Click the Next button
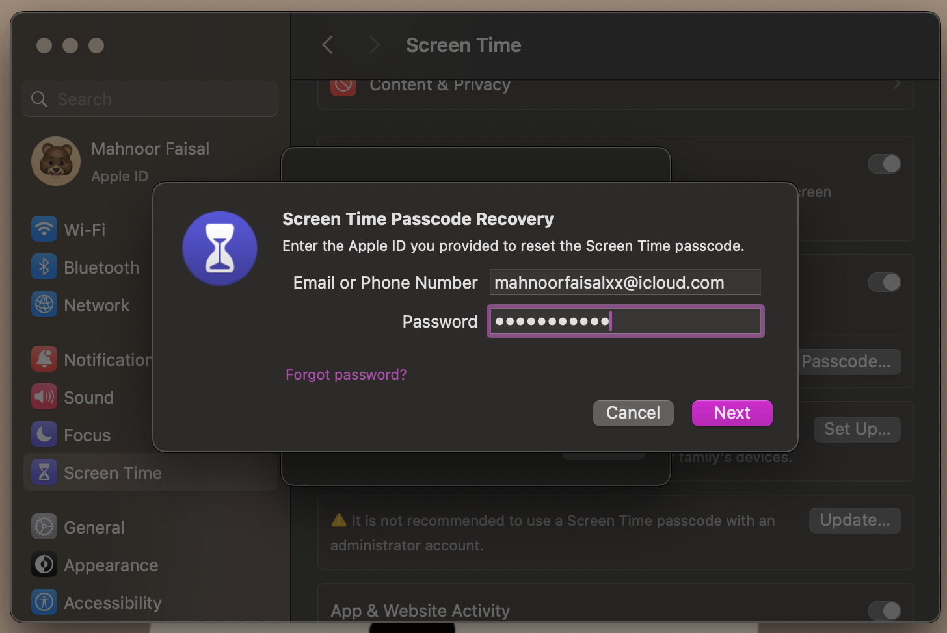 pyautogui.click(x=732, y=413)
